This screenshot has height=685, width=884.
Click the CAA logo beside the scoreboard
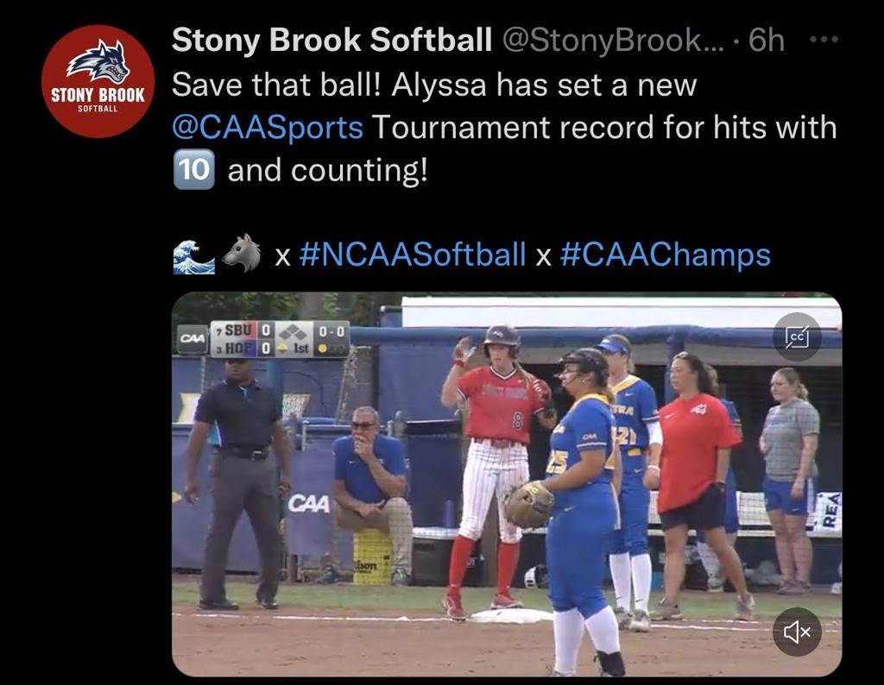pyautogui.click(x=191, y=339)
